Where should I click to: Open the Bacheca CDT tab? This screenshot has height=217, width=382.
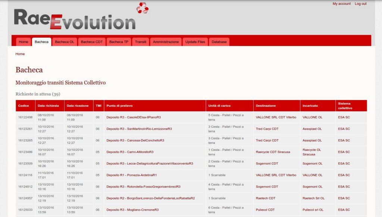point(92,42)
